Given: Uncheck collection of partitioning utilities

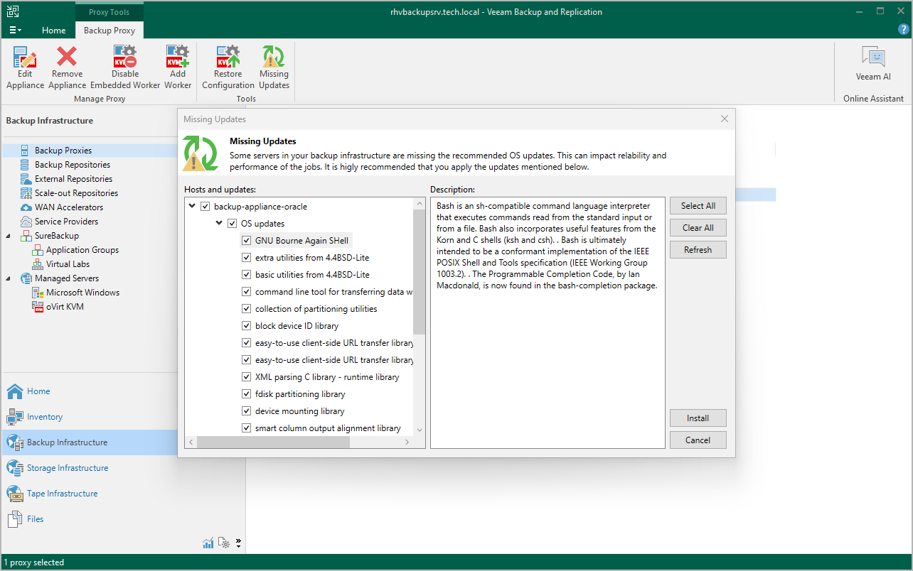Looking at the screenshot, I should point(246,309).
